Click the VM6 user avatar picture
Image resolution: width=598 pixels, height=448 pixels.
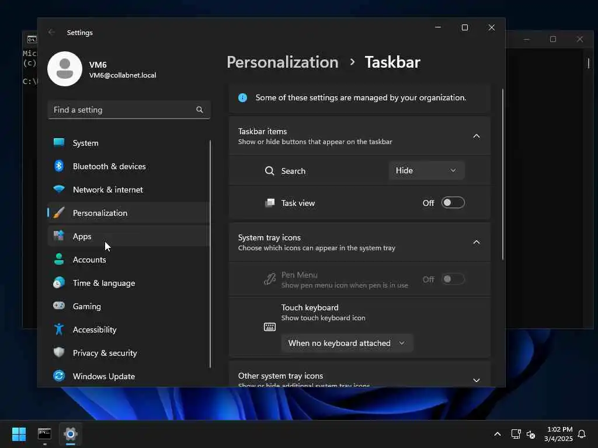65,69
